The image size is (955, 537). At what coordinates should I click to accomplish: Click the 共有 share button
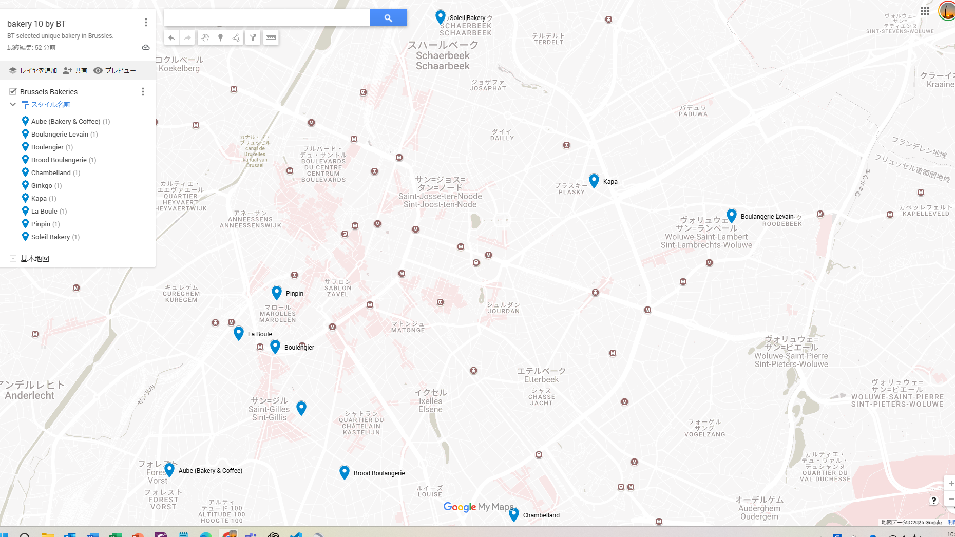75,71
